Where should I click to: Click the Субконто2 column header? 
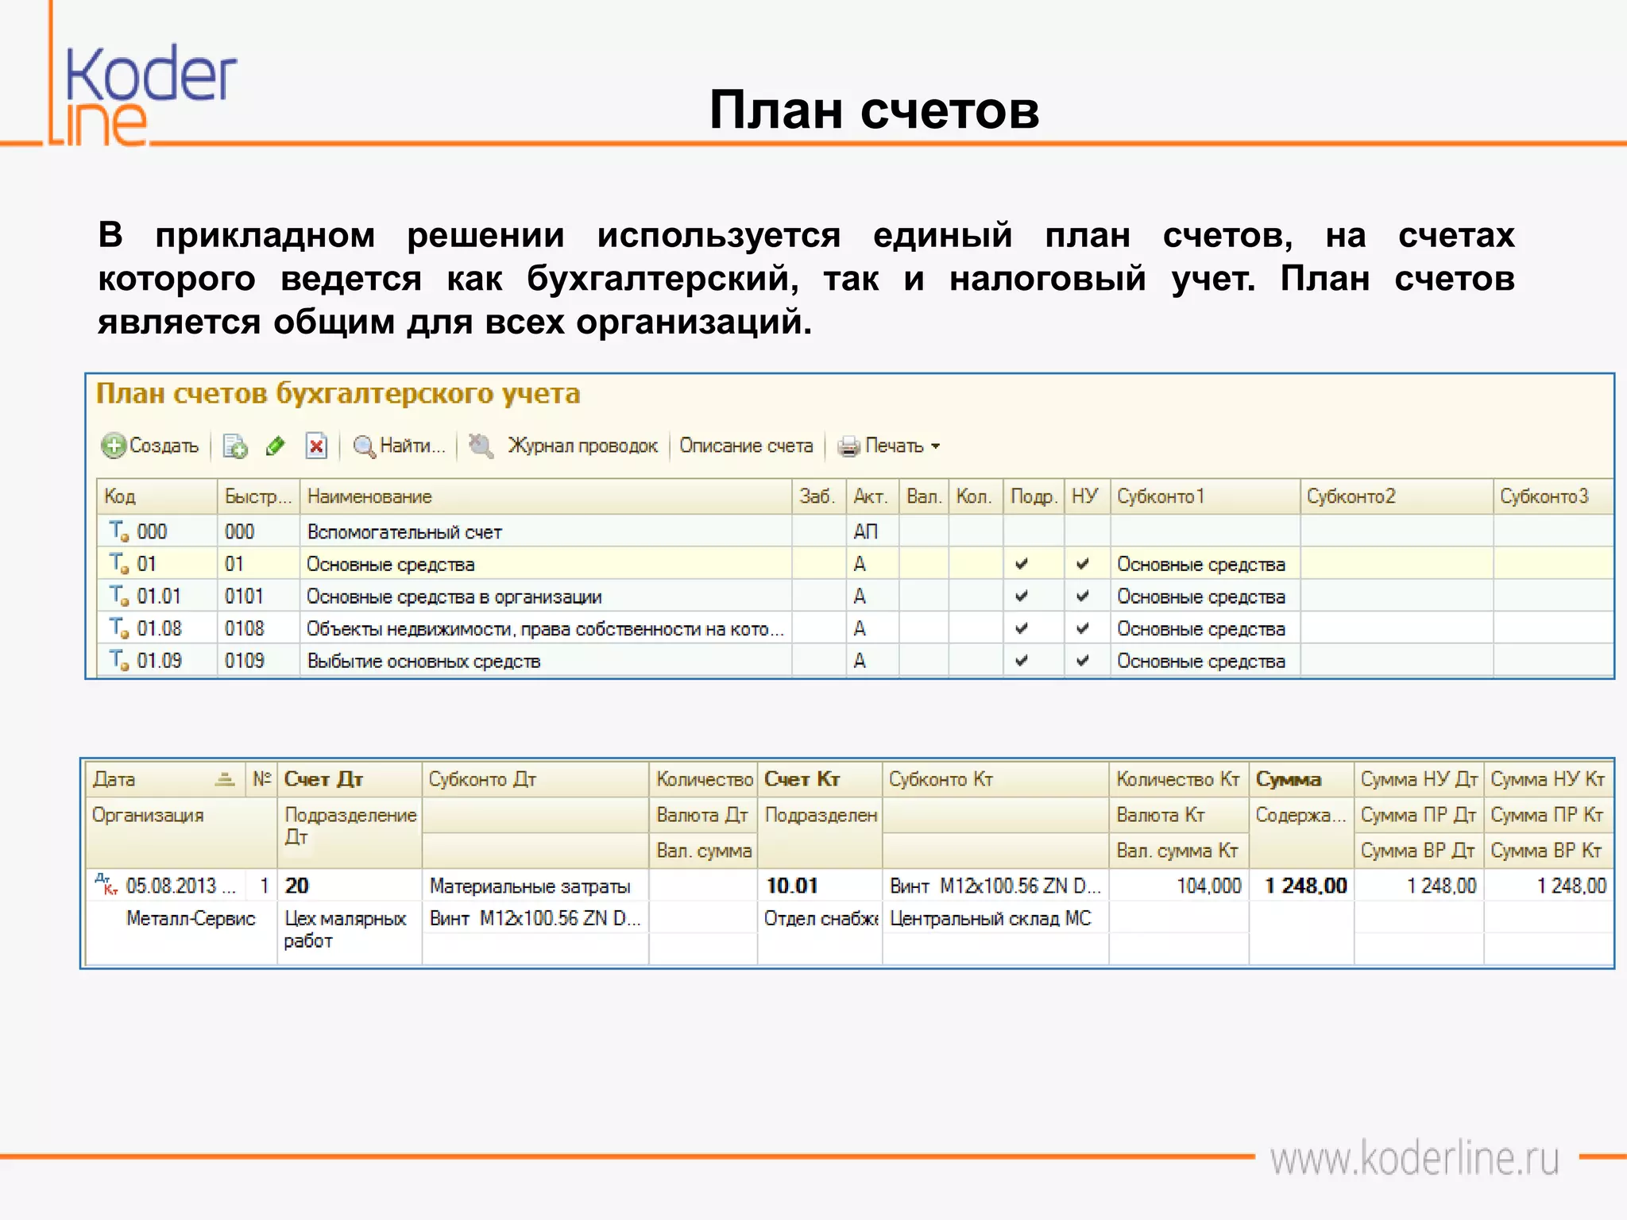point(1397,496)
